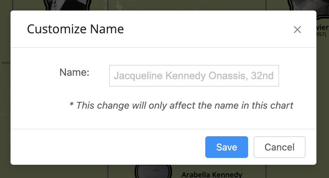The image size is (329, 178).
Task: Click the dimmed chart background left of dialog
Action: click(x=5, y=102)
